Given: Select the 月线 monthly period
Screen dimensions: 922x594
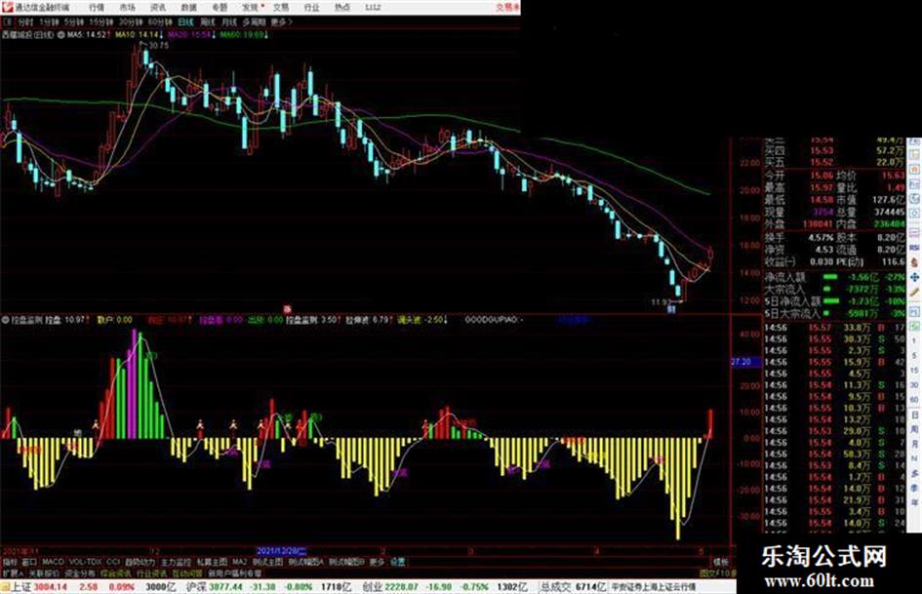Looking at the screenshot, I should [228, 22].
